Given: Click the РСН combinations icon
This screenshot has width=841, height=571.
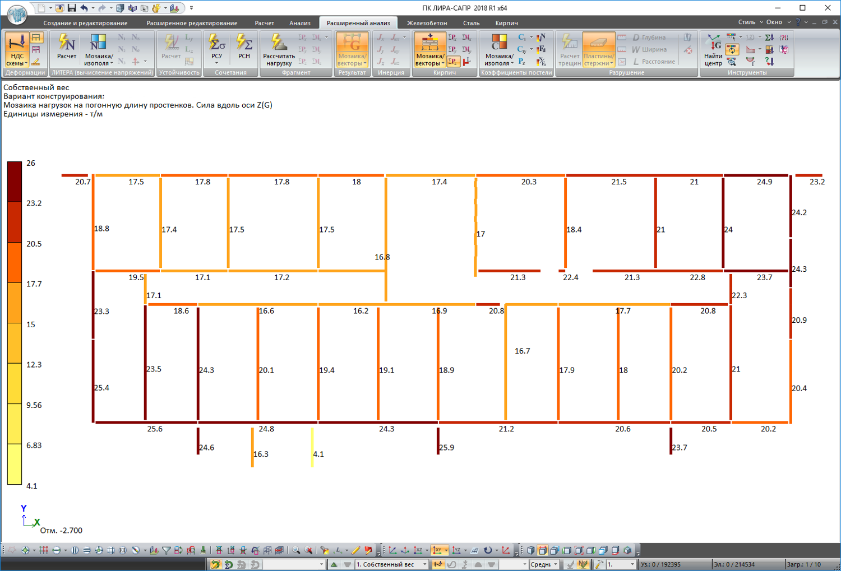Looking at the screenshot, I should [244, 47].
